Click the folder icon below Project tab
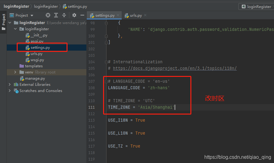274x163 pixels. point(3,29)
